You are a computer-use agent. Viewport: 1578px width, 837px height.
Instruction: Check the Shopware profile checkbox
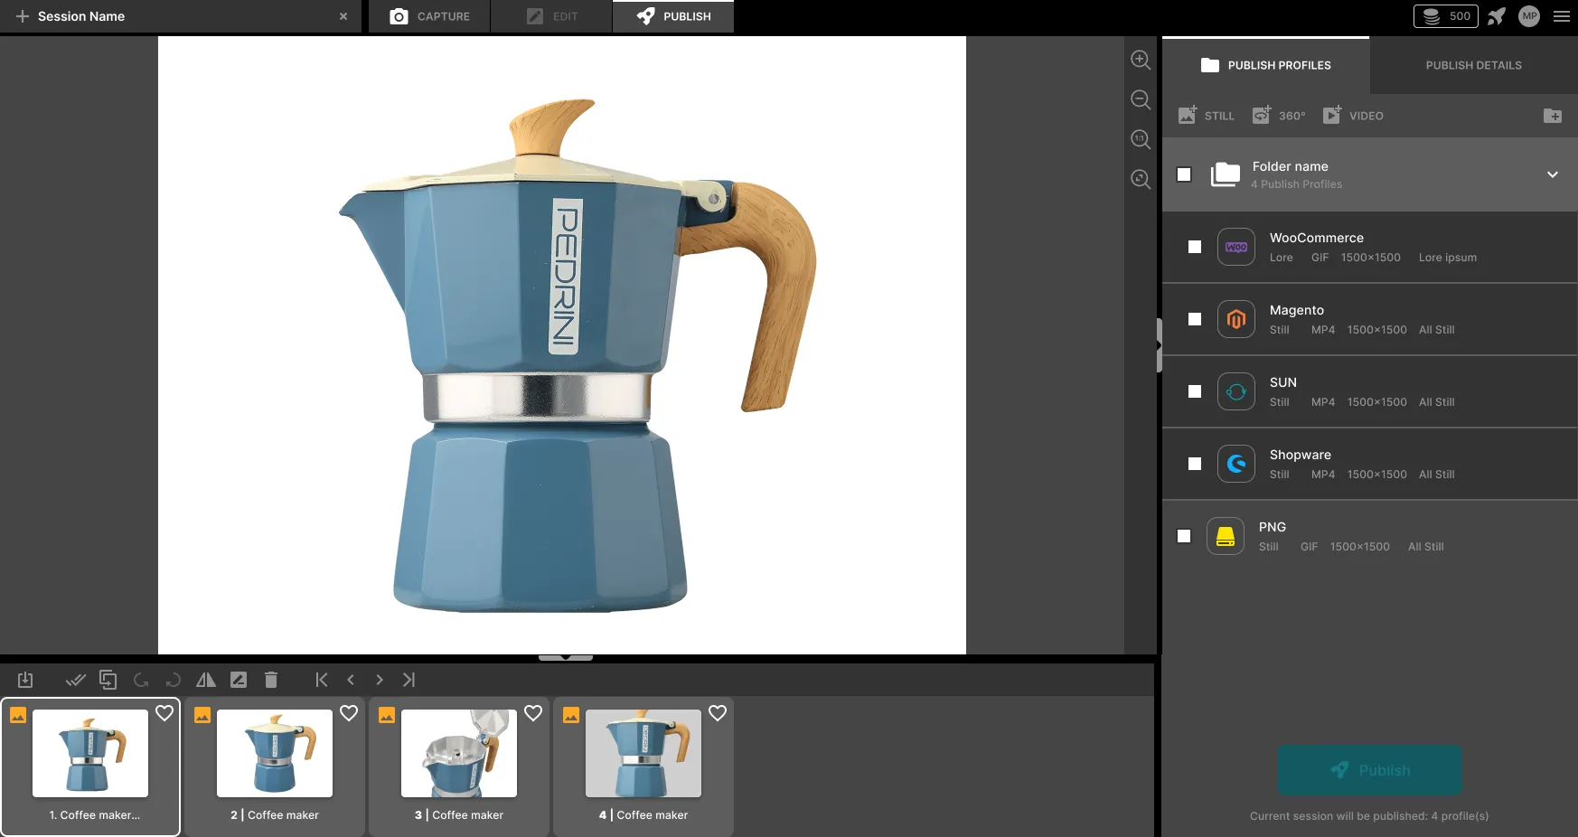(x=1195, y=464)
